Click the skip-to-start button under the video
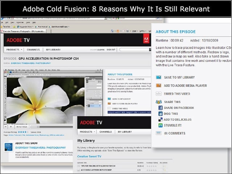Viewport: 232px width, 174px height. point(6,127)
